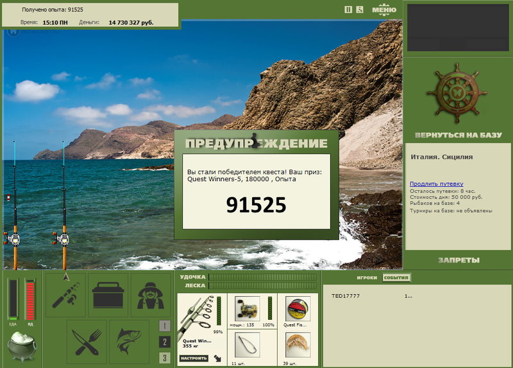Click the money amount 14 730 327 руб.
This screenshot has width=513, height=368.
click(131, 22)
